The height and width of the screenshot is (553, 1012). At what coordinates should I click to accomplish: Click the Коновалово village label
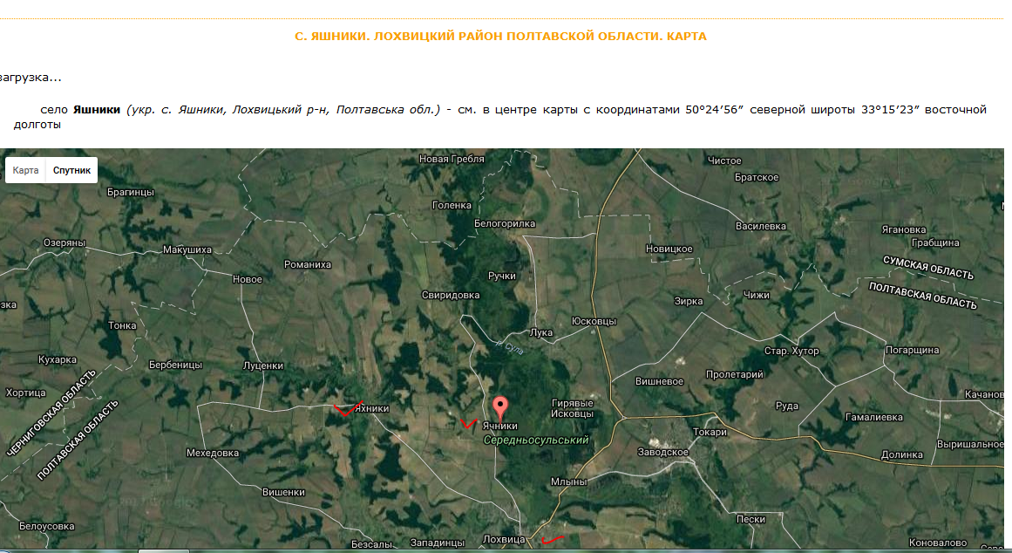pyautogui.click(x=938, y=543)
